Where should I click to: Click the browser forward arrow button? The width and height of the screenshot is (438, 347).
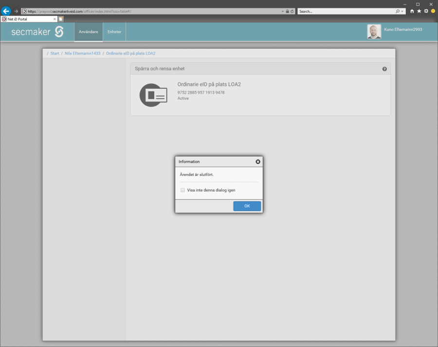coord(16,11)
